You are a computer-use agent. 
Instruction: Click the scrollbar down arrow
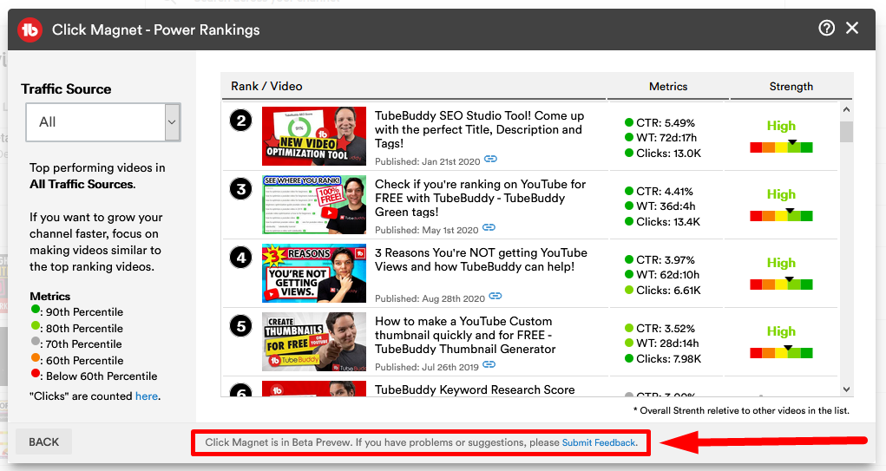click(846, 389)
